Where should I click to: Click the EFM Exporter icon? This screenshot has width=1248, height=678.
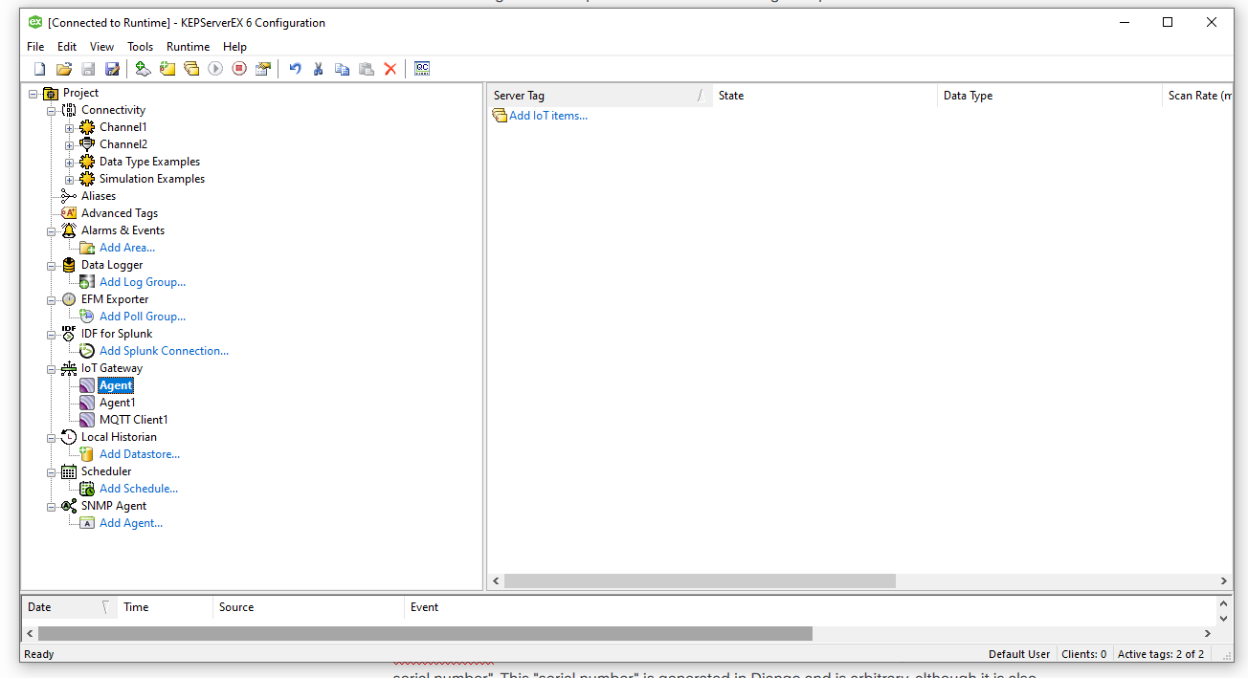pos(69,299)
